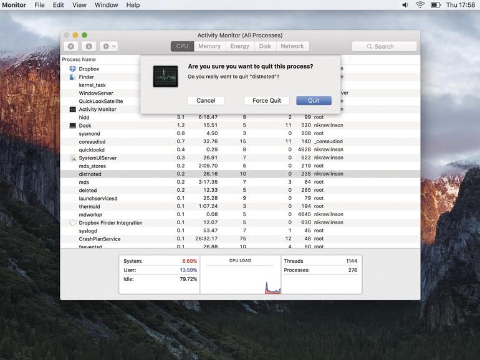
Task: Open the process info inspector icon
Action: click(x=89, y=46)
